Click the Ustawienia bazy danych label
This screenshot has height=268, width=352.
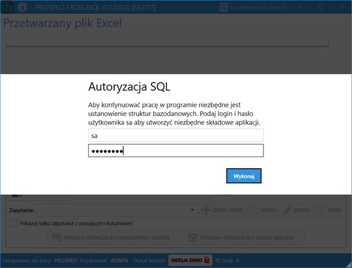pyautogui.click(x=258, y=8)
